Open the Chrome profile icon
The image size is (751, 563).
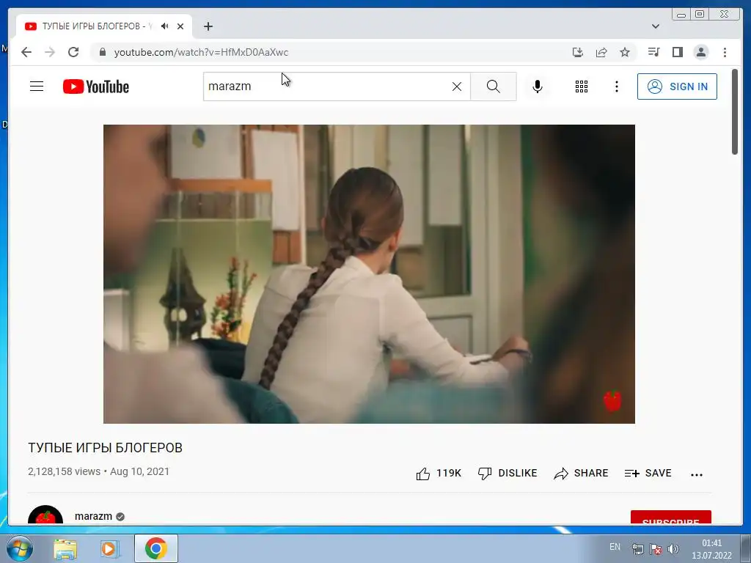pyautogui.click(x=700, y=52)
